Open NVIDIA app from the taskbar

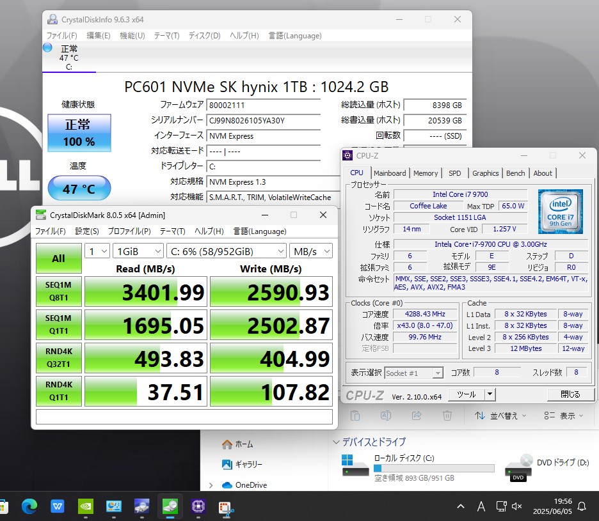(x=86, y=506)
